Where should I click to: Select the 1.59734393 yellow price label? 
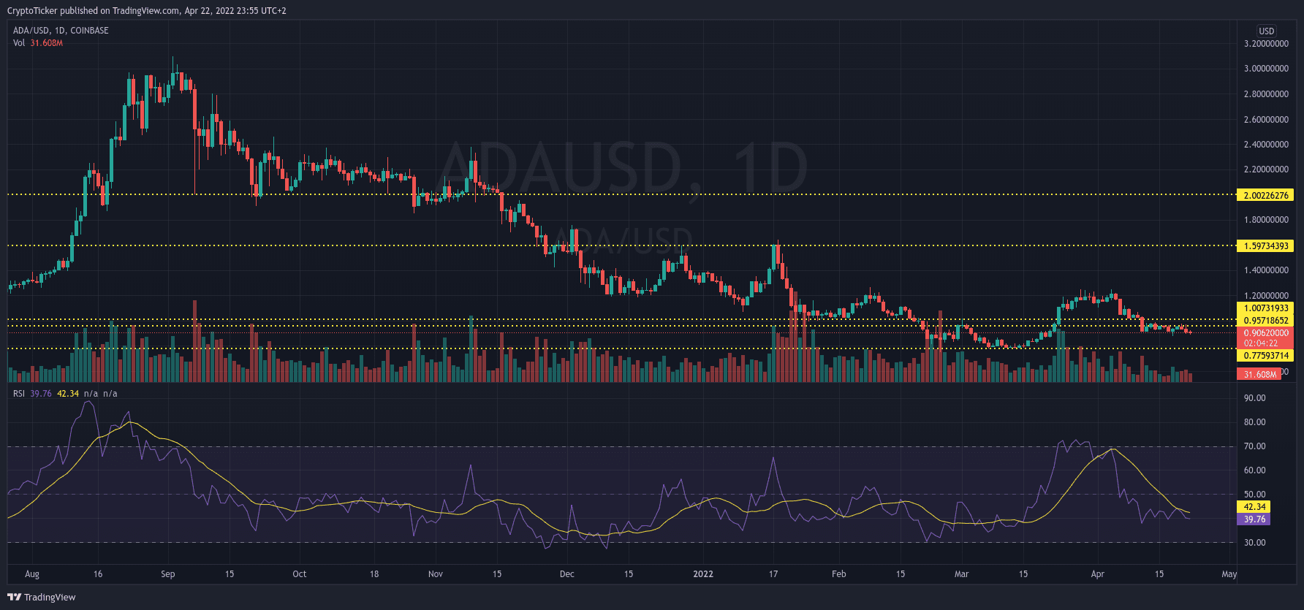[1265, 246]
